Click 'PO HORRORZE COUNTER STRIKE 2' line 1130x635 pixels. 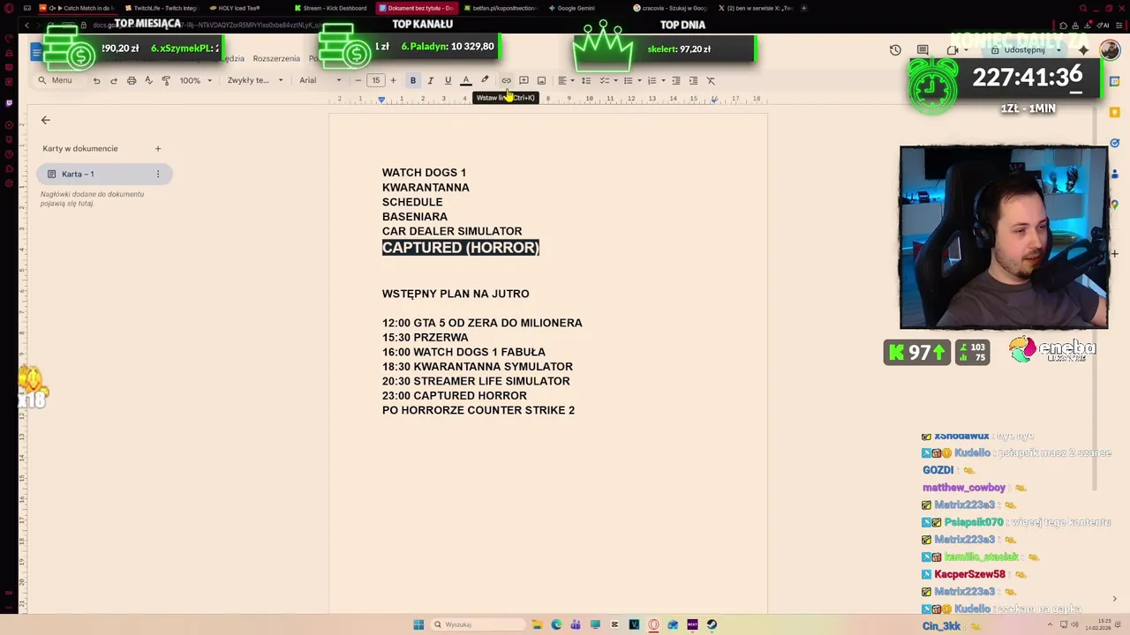478,410
